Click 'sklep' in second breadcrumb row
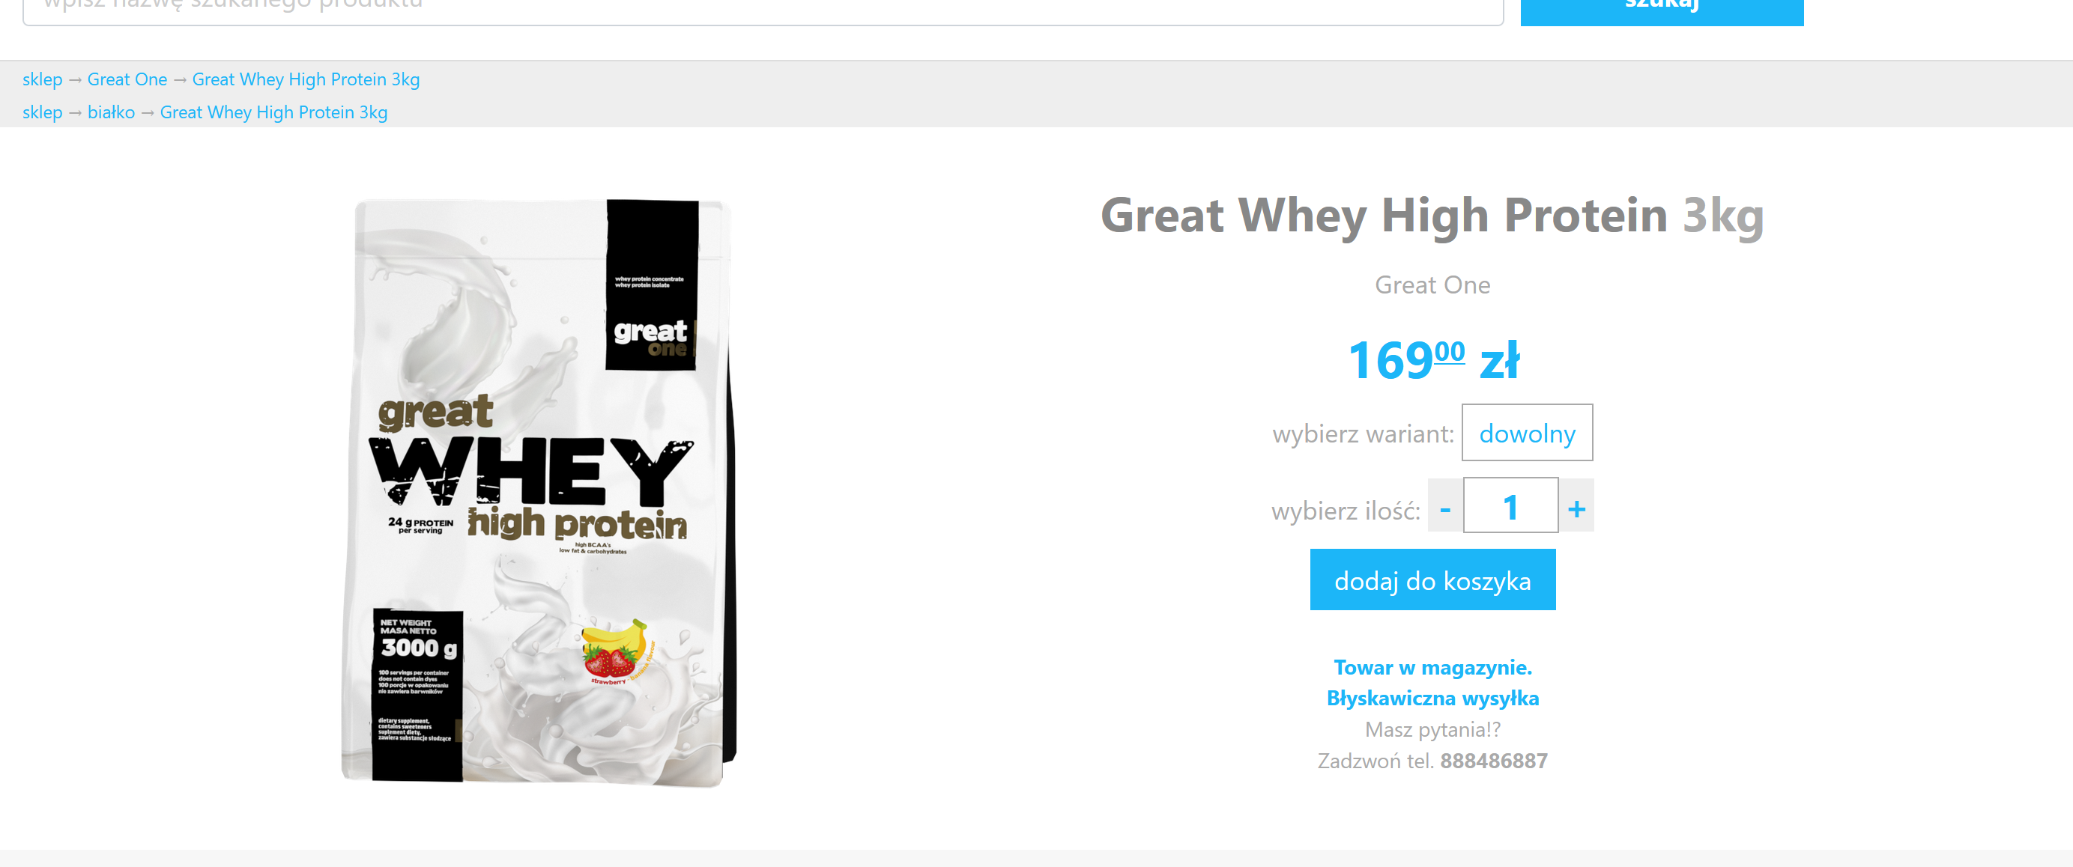Screen dimensions: 2073x867 43,112
